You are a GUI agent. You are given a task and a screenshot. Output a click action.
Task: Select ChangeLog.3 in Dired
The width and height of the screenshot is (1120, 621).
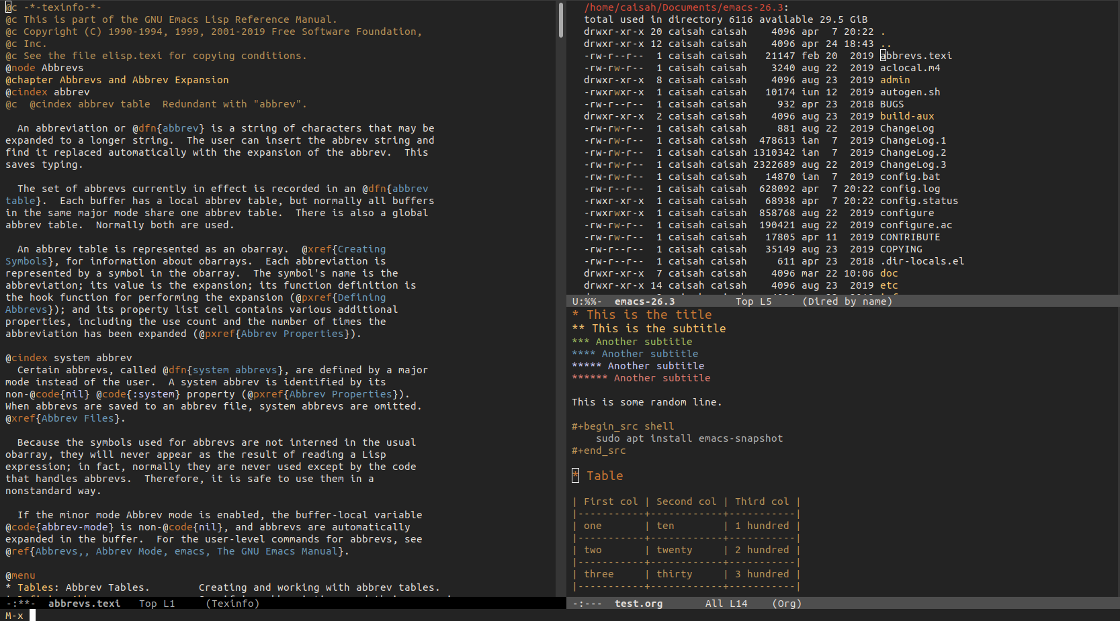tap(913, 164)
